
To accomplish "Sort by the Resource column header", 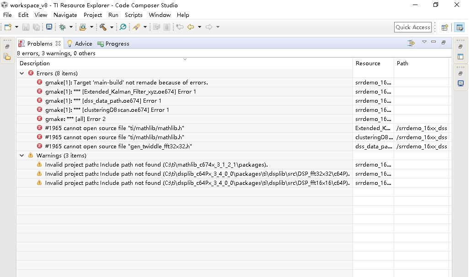I will coord(373,63).
